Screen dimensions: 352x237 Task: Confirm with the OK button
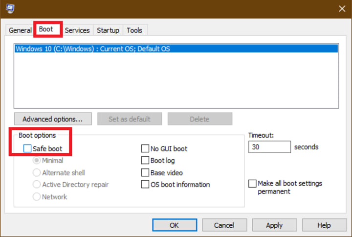pyautogui.click(x=175, y=225)
